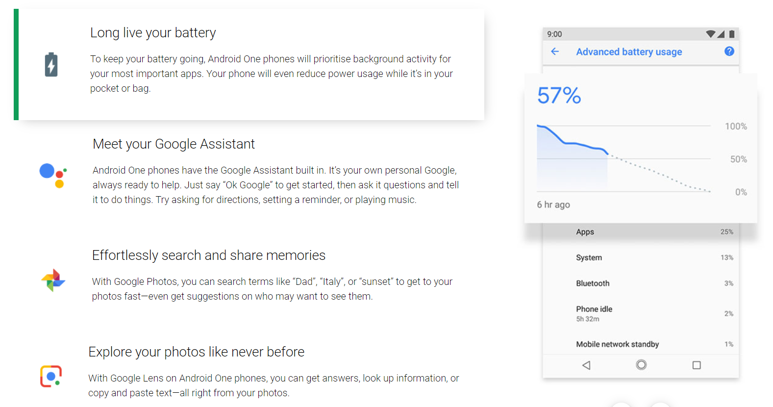
Task: Select Meet your Google Assistant heading
Action: (174, 144)
